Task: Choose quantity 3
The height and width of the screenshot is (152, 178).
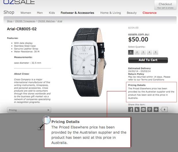Action: [143, 52]
